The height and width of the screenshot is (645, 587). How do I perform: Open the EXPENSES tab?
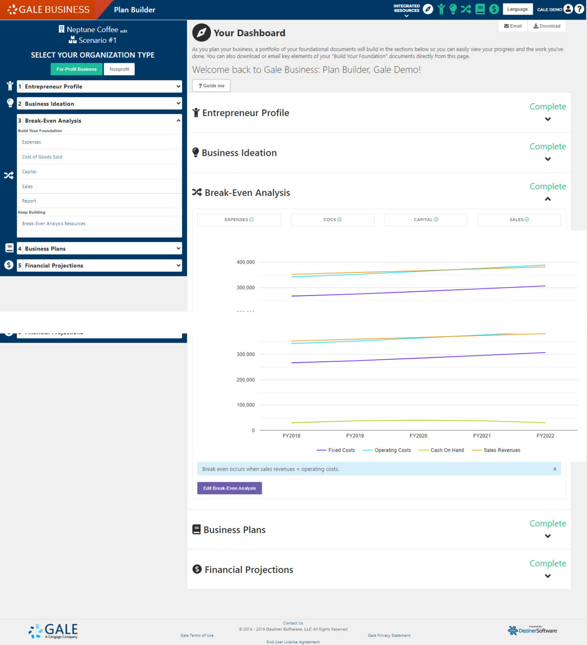pyautogui.click(x=239, y=220)
